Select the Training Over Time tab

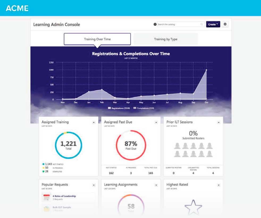coord(97,39)
